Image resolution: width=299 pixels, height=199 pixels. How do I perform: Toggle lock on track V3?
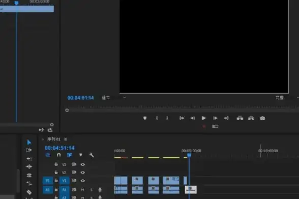point(56,164)
